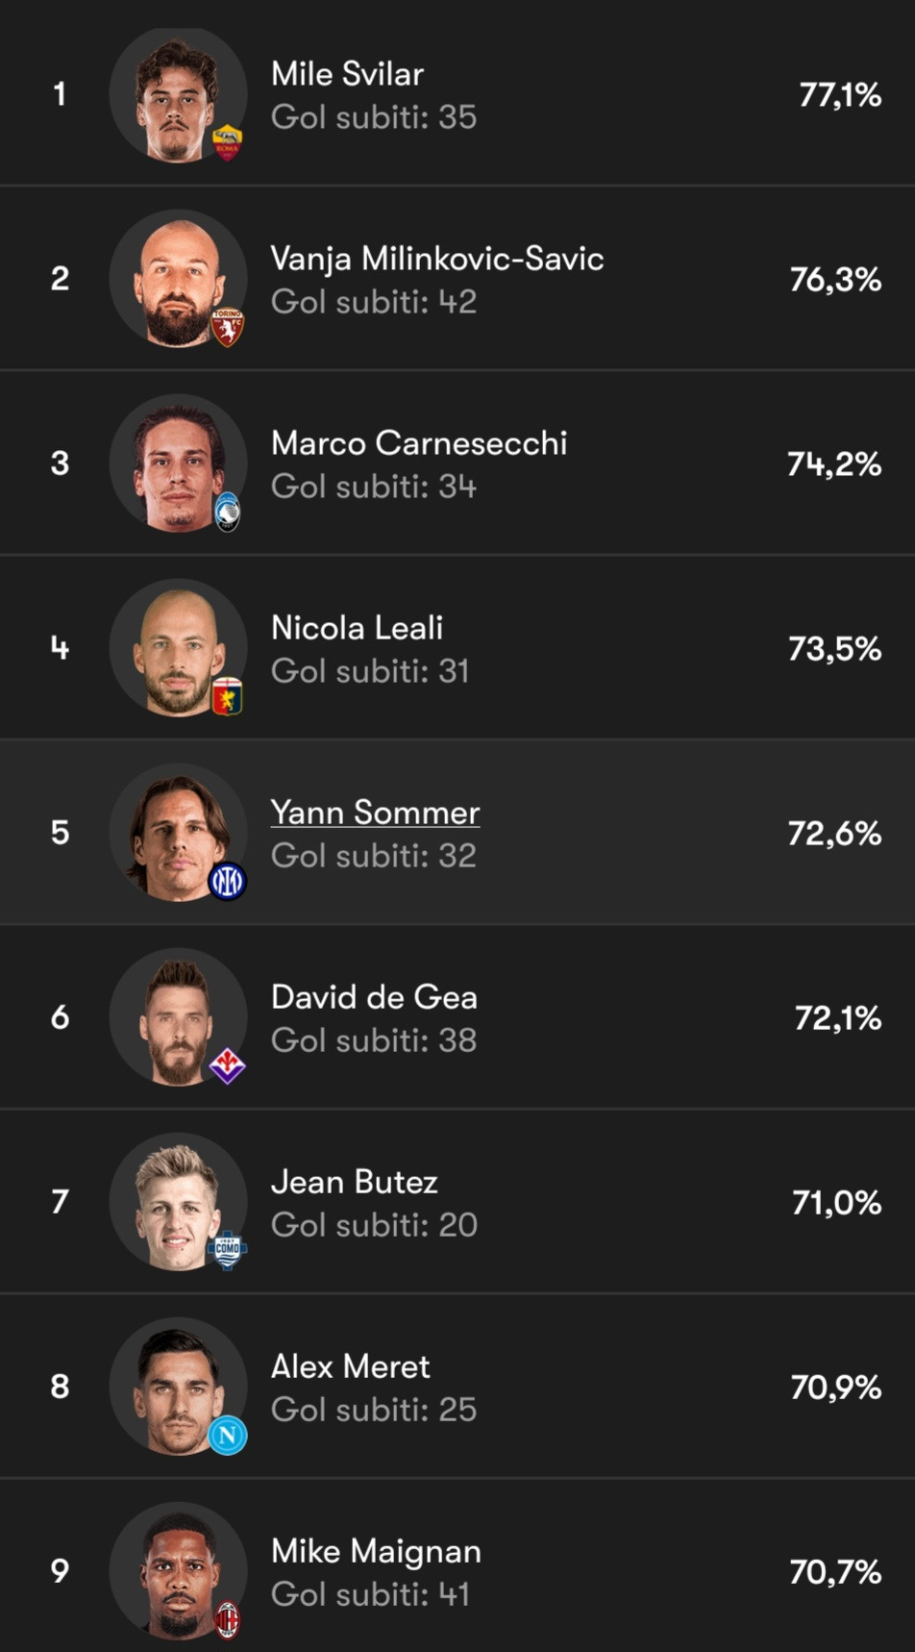Click the AC Milan club badge icon
Image resolution: width=915 pixels, height=1652 pixels.
[x=227, y=1619]
